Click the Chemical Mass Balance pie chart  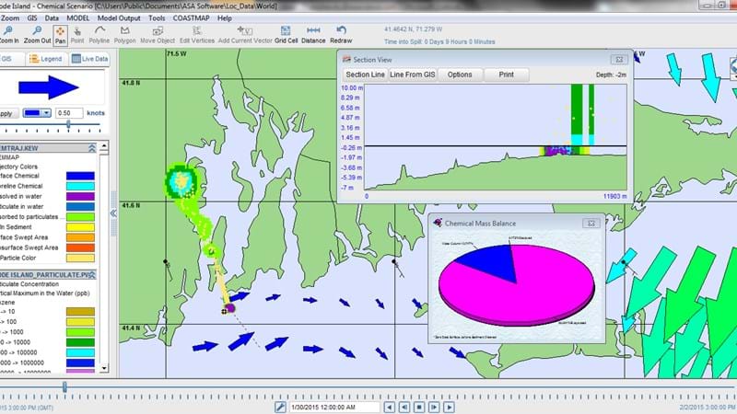(x=517, y=285)
